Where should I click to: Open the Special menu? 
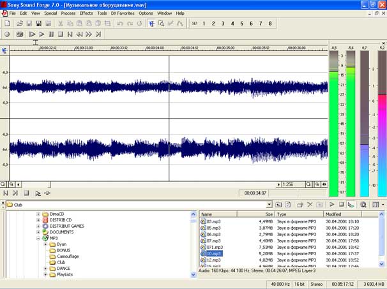pyautogui.click(x=50, y=13)
